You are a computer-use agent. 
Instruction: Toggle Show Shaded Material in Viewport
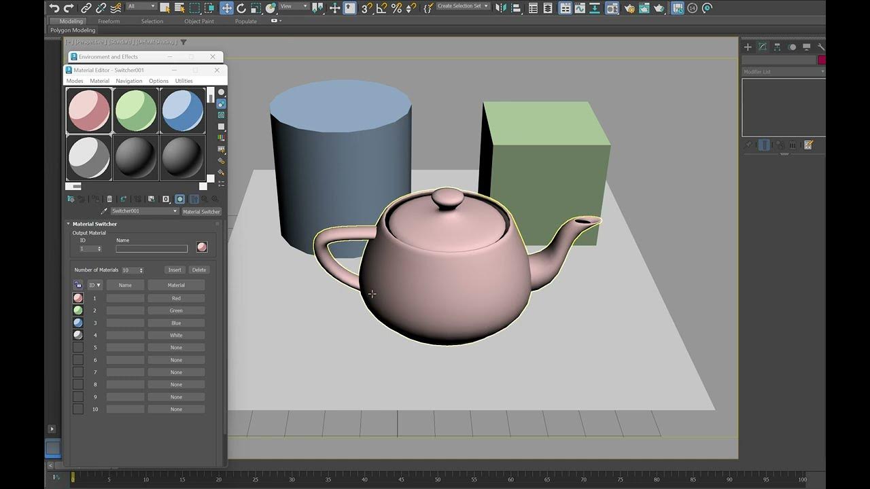180,199
